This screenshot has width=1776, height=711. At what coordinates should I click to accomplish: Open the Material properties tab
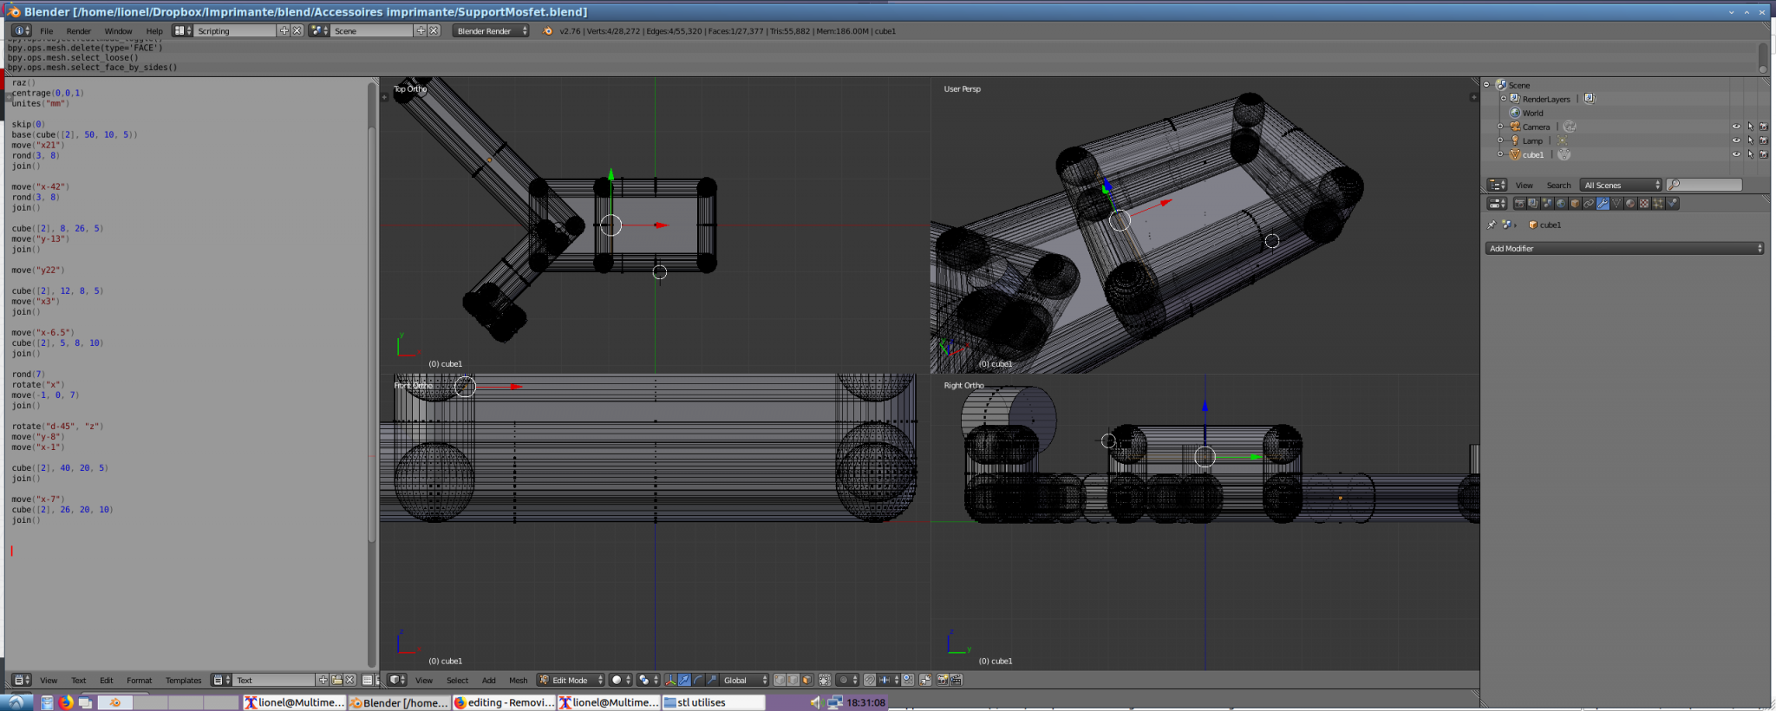1630,204
